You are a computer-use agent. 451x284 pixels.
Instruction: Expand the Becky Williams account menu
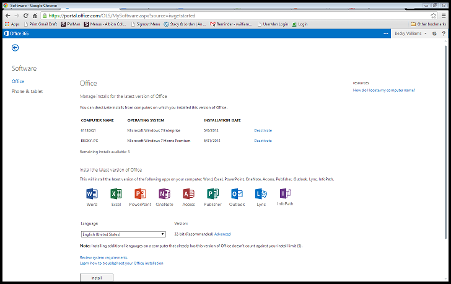point(411,33)
